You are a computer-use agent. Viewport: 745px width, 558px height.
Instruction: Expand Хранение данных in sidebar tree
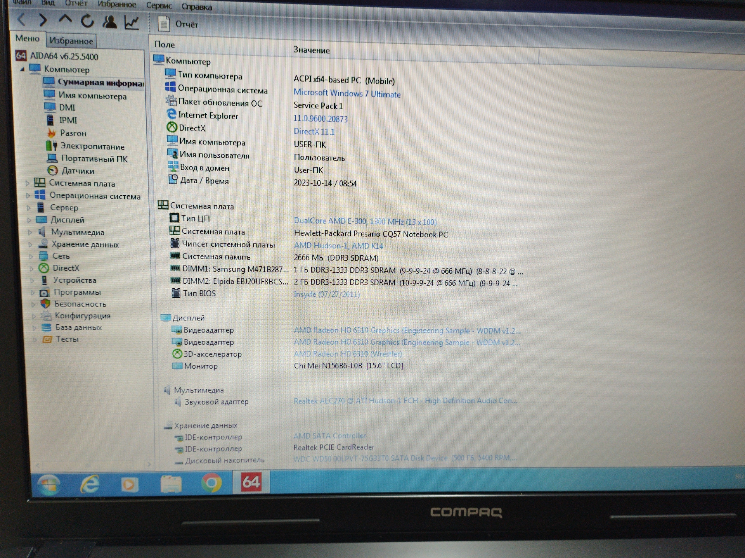(30, 245)
